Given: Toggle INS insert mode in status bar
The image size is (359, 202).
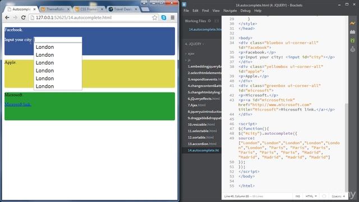Looking at the screenshot, I should pos(298,196).
